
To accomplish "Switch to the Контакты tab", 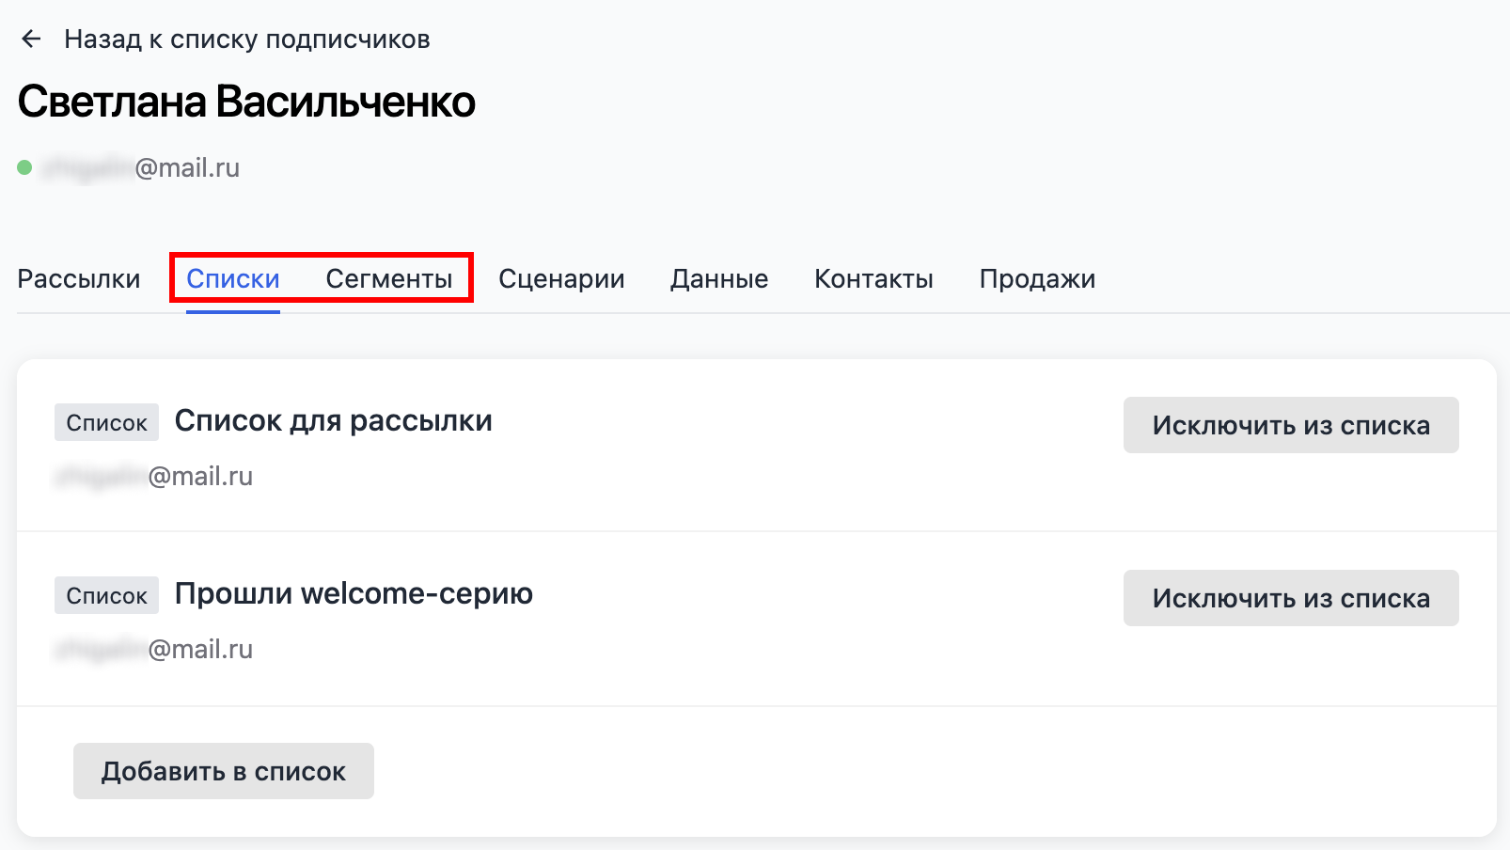I will click(x=873, y=278).
